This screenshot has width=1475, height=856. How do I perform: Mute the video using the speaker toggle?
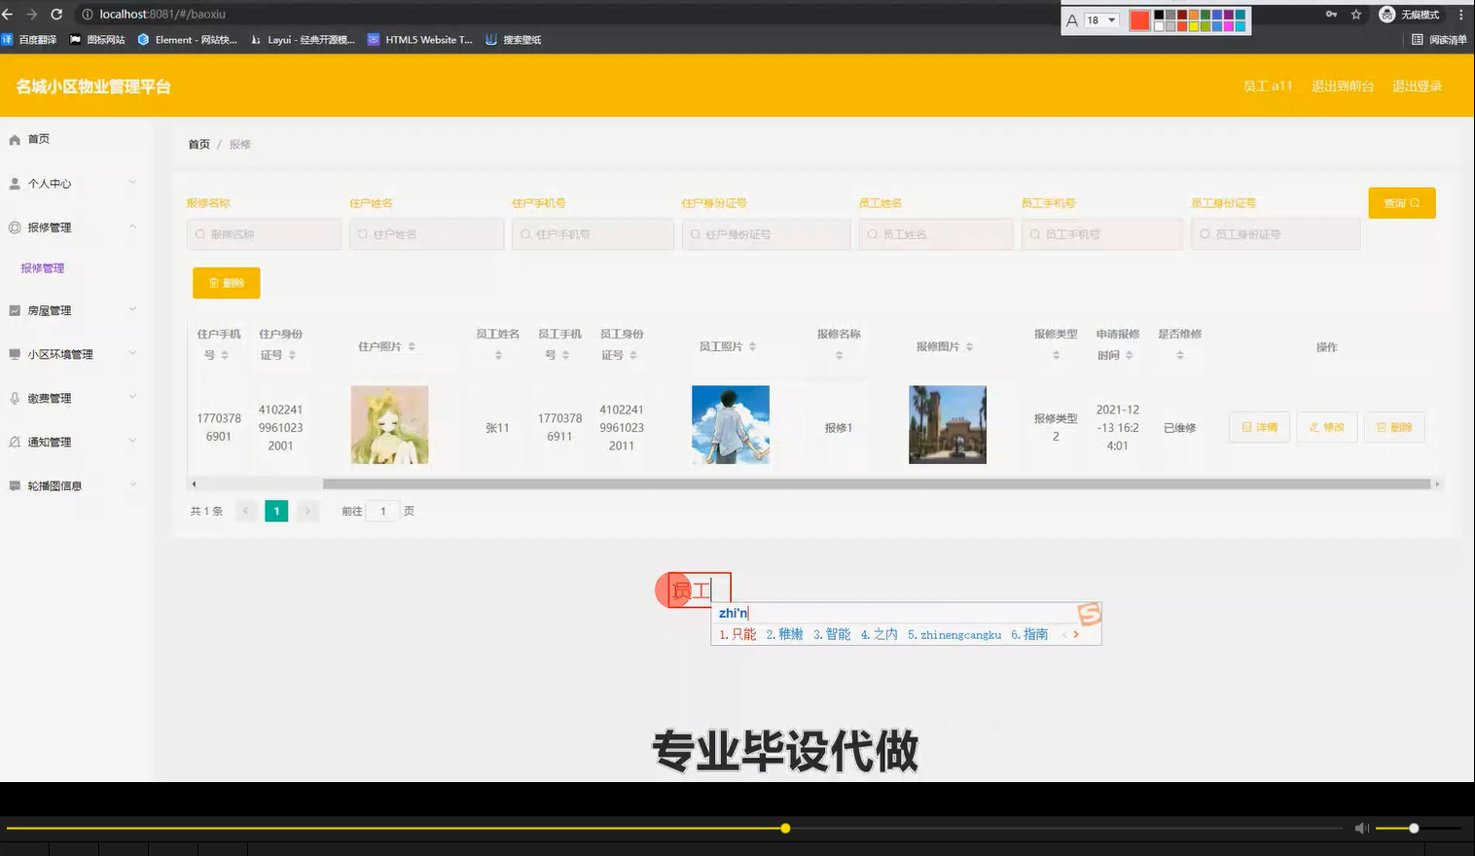point(1361,828)
